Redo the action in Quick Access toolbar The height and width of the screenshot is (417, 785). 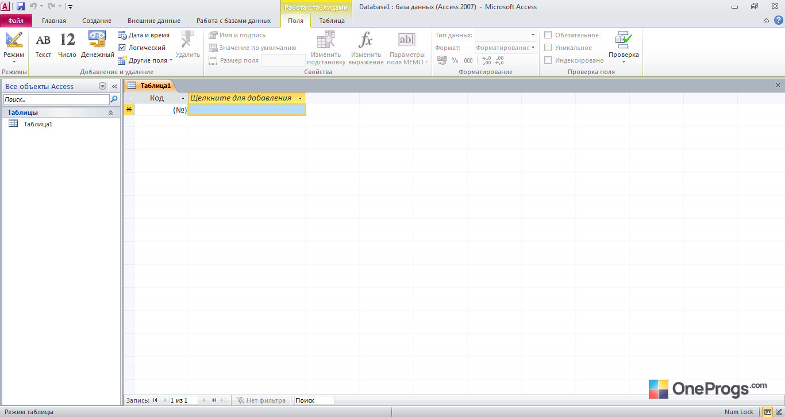point(51,6)
